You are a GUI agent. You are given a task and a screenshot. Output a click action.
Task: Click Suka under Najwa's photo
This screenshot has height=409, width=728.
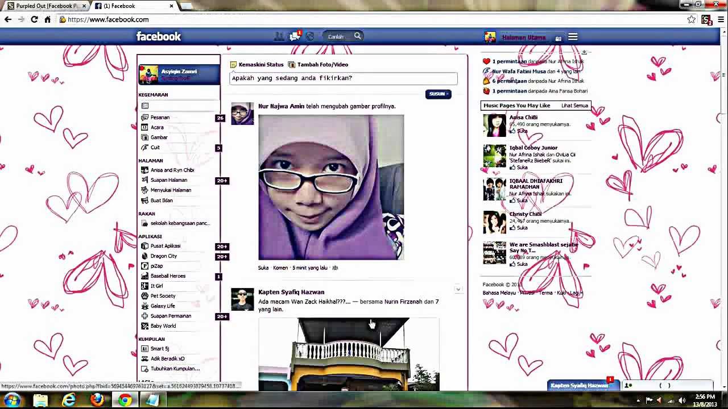pos(263,268)
